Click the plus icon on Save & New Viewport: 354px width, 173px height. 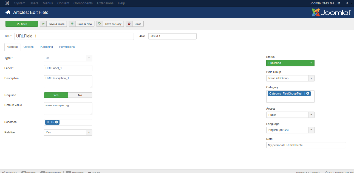[x=72, y=24]
